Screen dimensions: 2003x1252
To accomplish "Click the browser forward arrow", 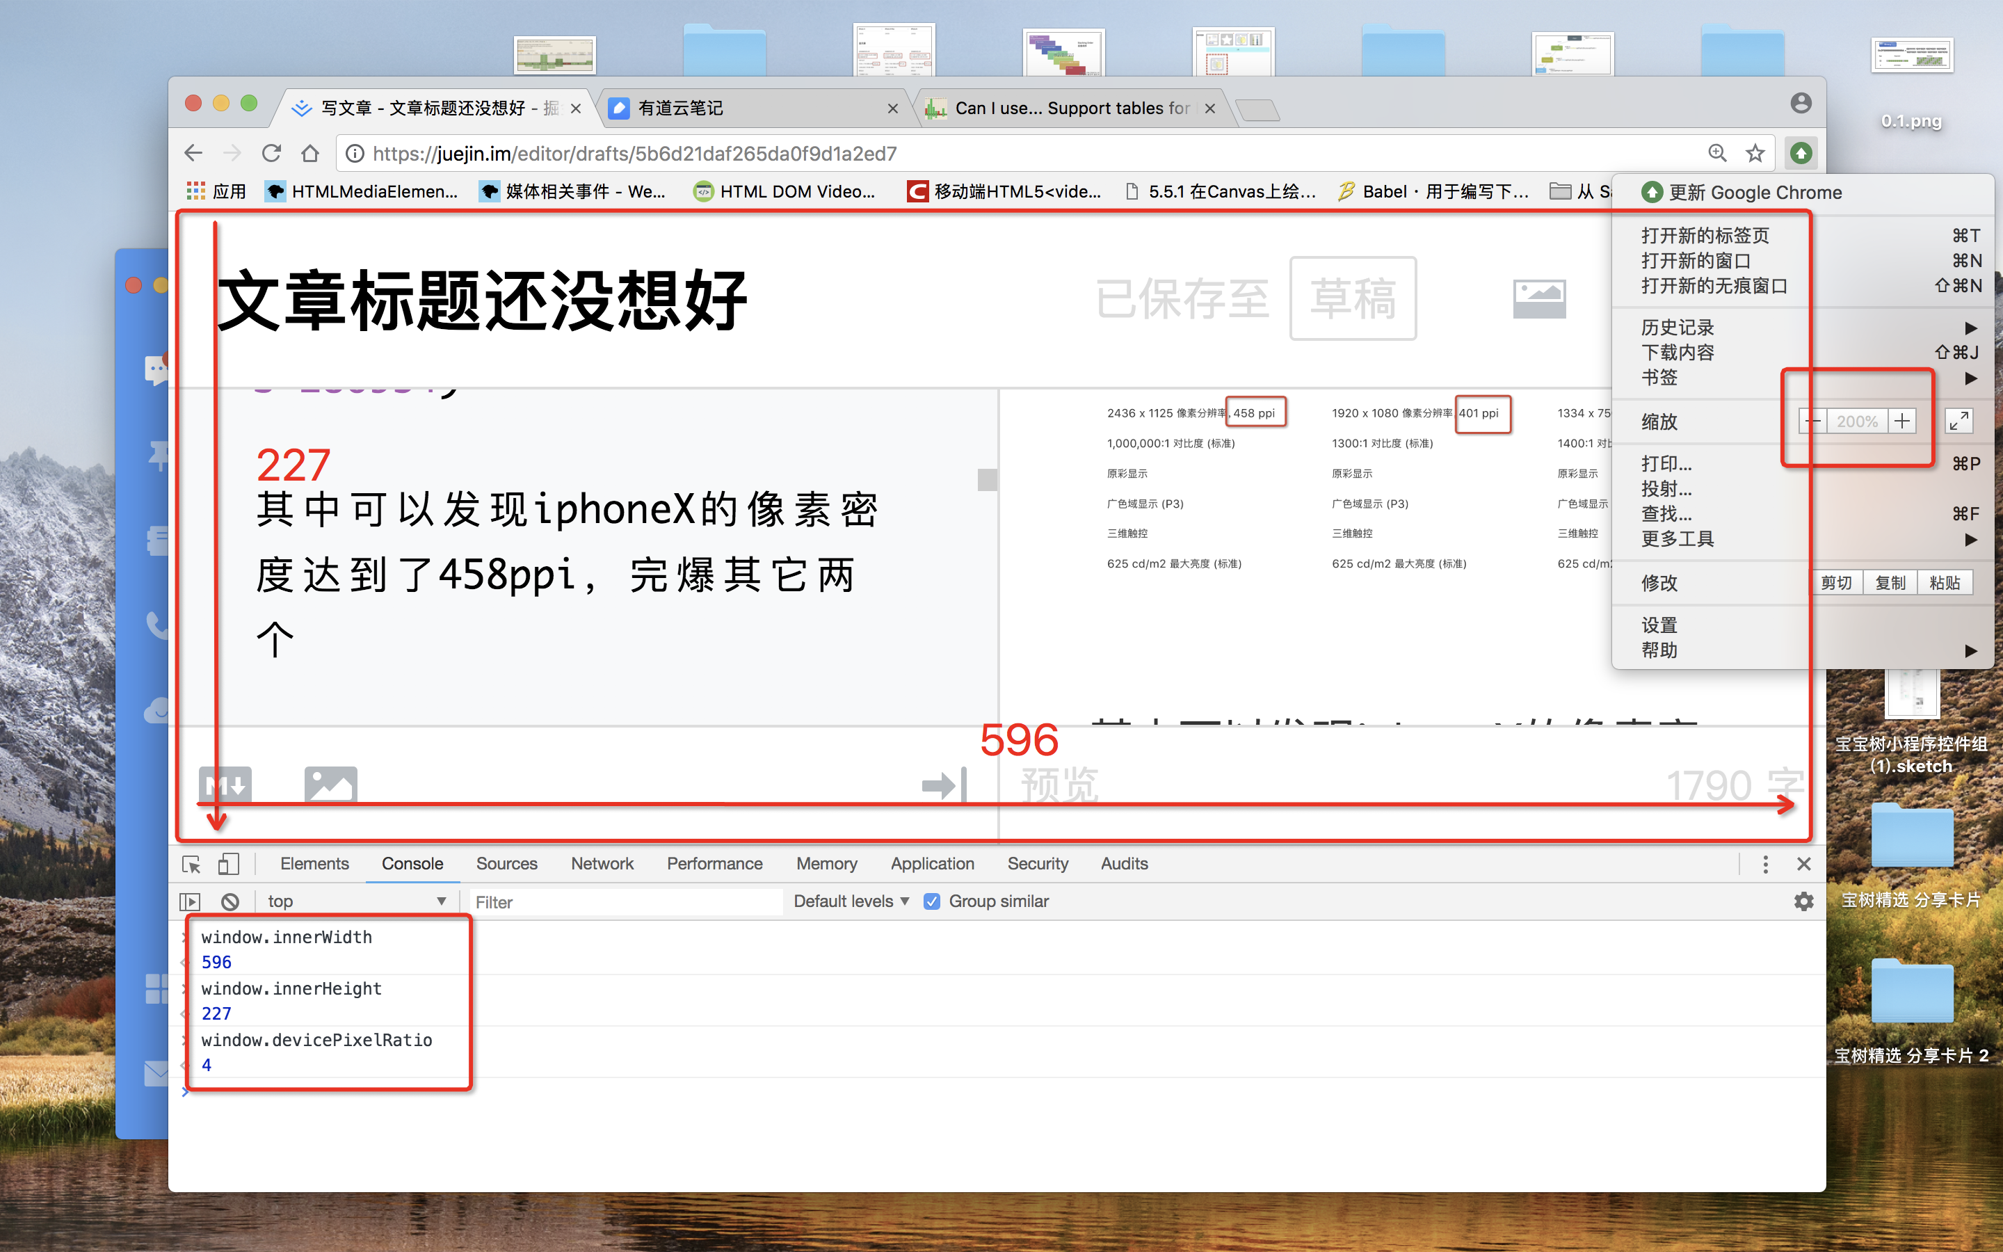I will point(232,153).
